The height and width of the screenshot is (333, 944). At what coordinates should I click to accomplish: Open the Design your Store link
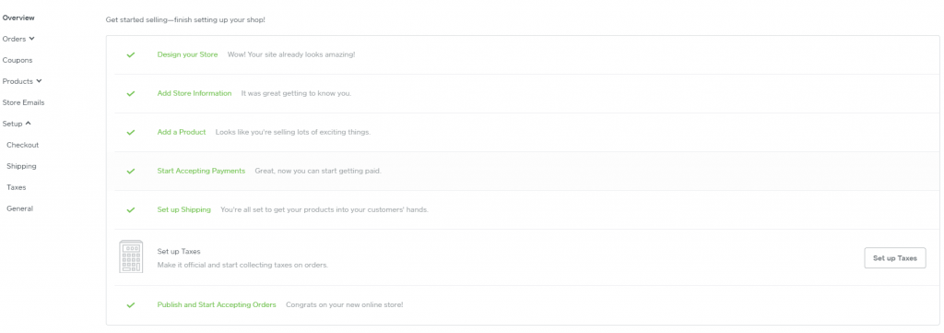click(x=187, y=54)
